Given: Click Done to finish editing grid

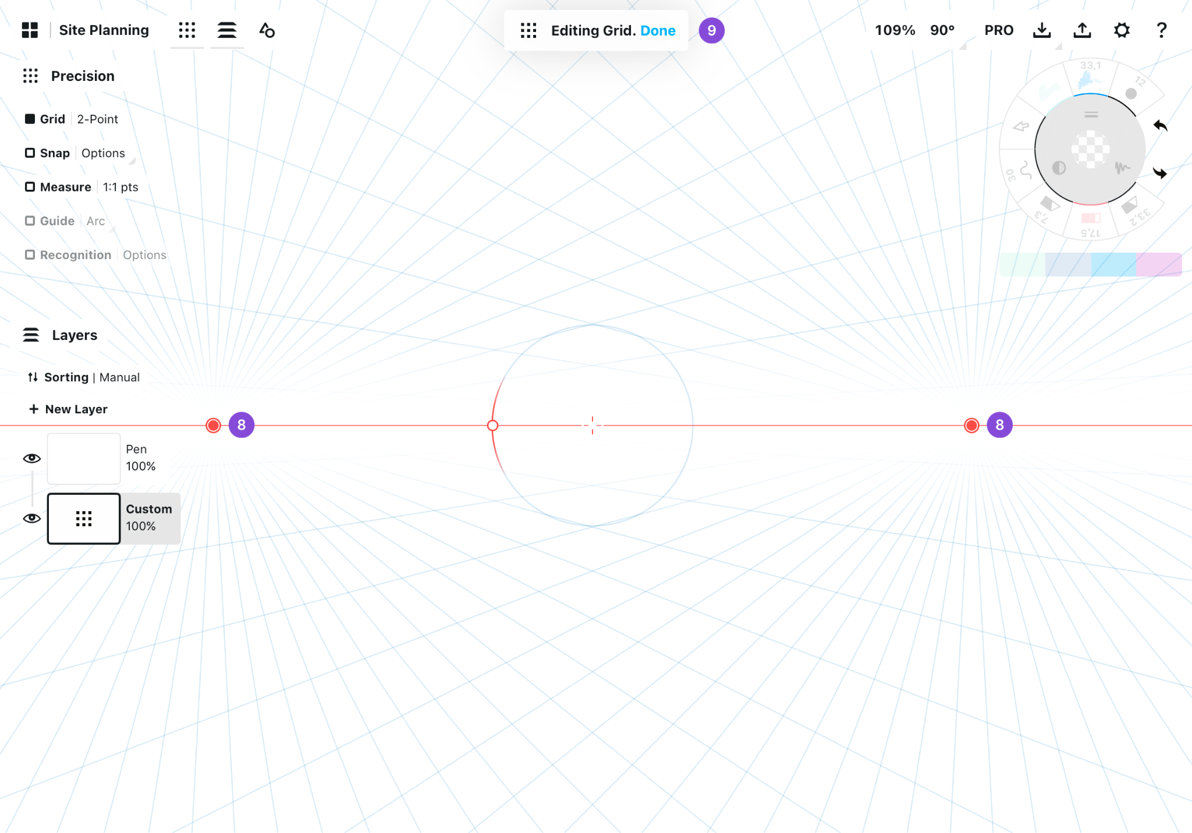Looking at the screenshot, I should (658, 31).
